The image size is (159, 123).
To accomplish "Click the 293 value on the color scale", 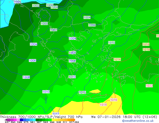I will tap(45, 122).
